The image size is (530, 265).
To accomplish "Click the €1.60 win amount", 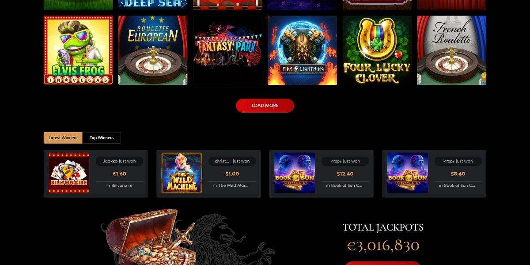I will click(119, 174).
